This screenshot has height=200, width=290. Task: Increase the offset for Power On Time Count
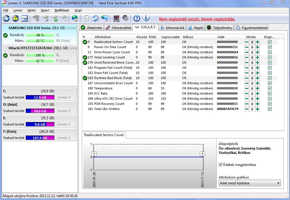point(257,47)
